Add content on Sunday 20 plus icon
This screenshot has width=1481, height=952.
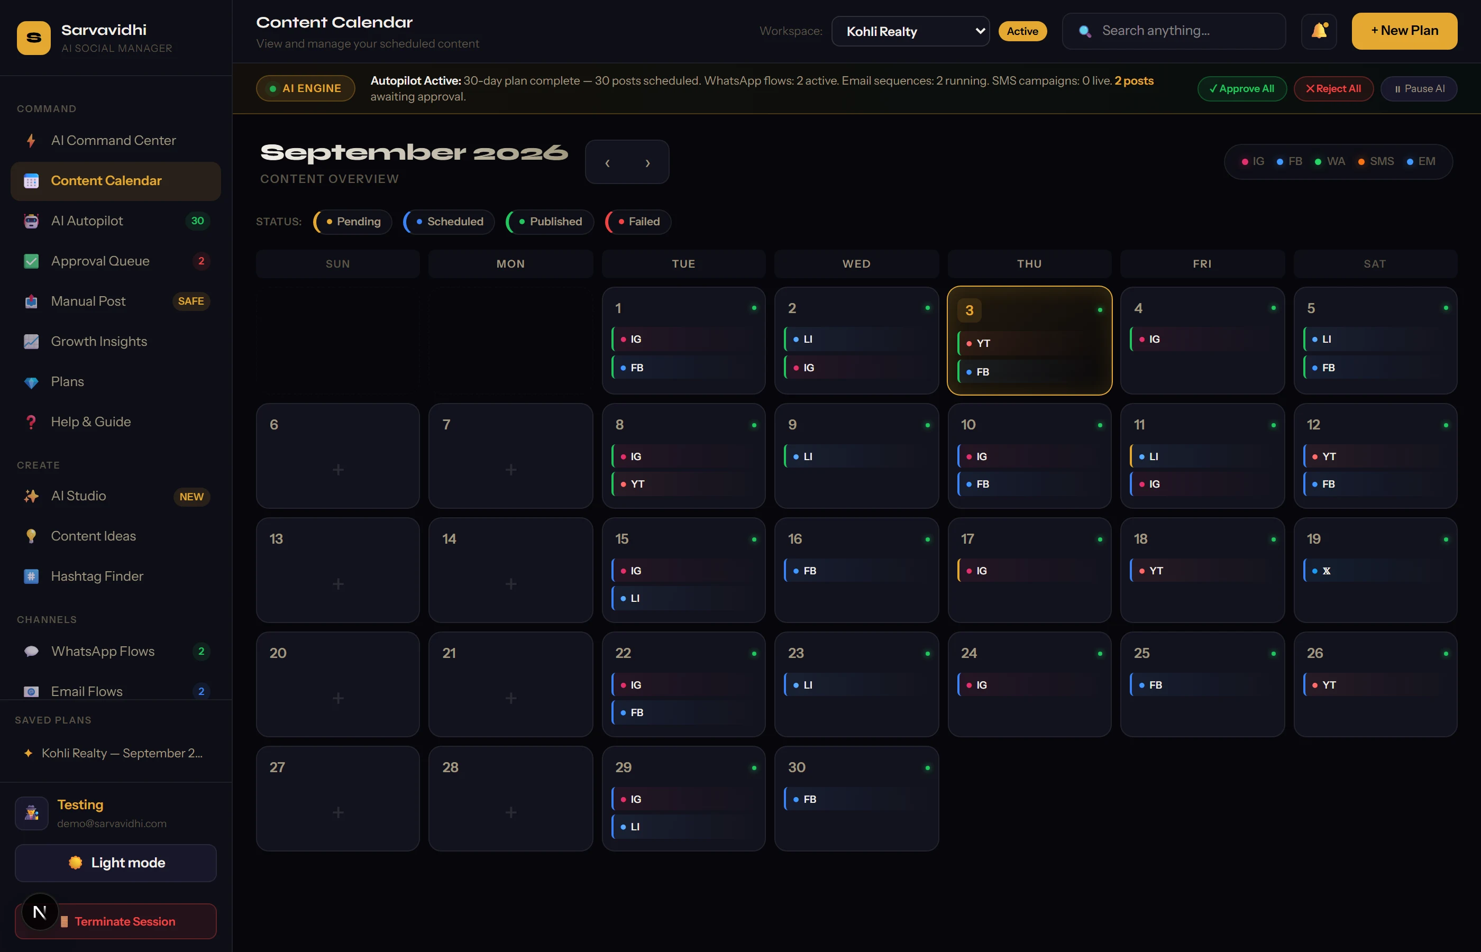point(338,699)
